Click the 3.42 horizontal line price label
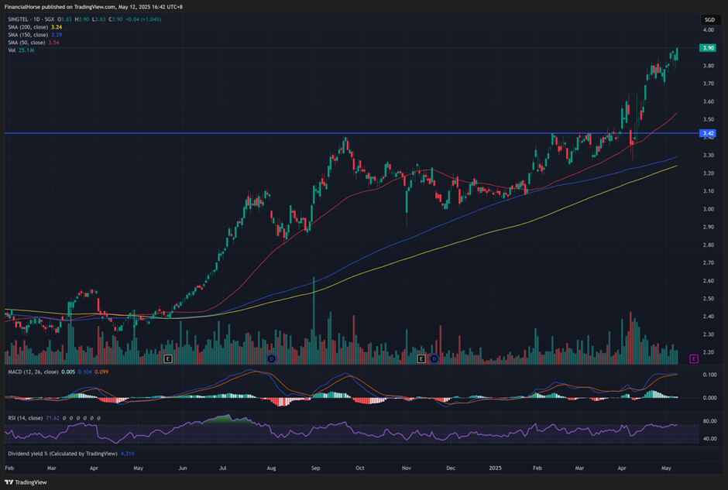This screenshot has height=490, width=728. coord(707,133)
